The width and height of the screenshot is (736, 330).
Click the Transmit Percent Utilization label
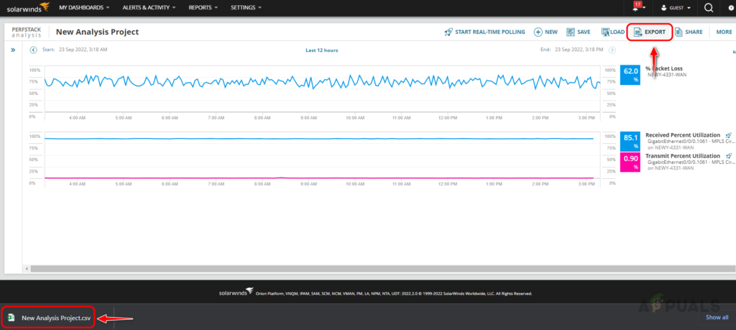683,156
